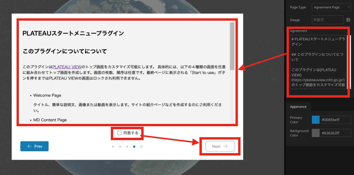This screenshot has height=175, width=354.
Task: Open the image picker icon beside Image field
Action: [348, 20]
